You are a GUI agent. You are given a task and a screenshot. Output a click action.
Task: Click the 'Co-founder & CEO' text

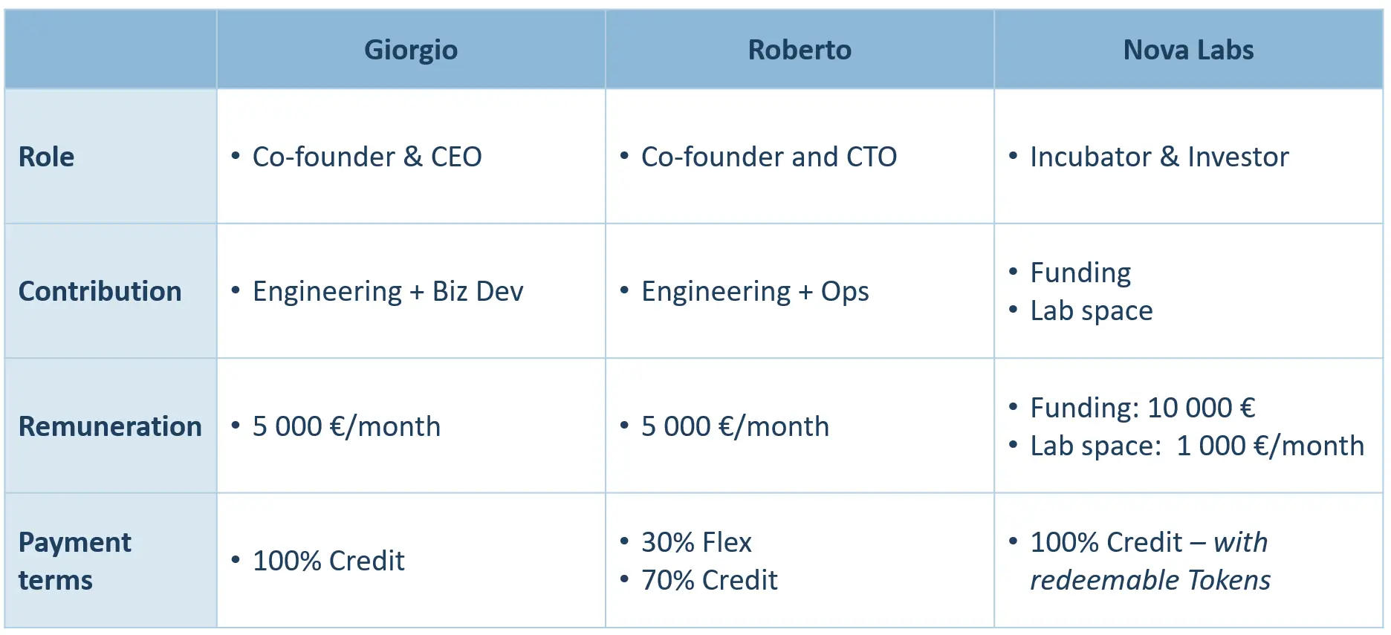pyautogui.click(x=367, y=157)
